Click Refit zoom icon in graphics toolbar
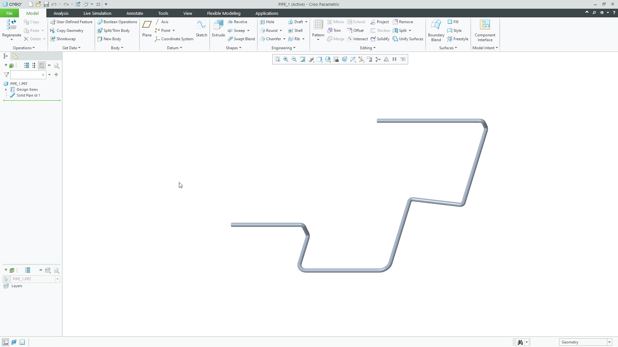 coord(277,59)
